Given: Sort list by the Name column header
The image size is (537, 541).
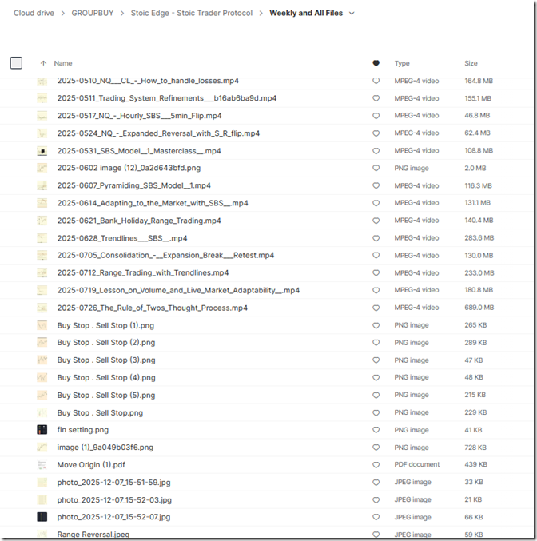Looking at the screenshot, I should click(63, 63).
